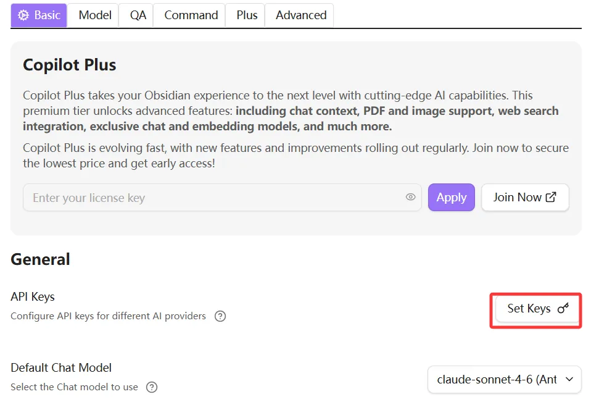599x402 pixels.
Task: Click the Join Now button
Action: [525, 198]
